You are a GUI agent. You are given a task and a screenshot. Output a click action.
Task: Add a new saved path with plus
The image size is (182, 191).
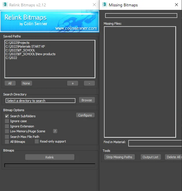pyautogui.click(x=73, y=83)
